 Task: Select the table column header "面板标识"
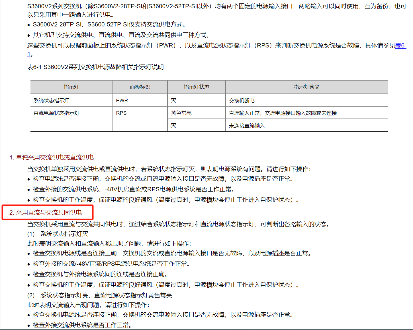tap(140, 87)
